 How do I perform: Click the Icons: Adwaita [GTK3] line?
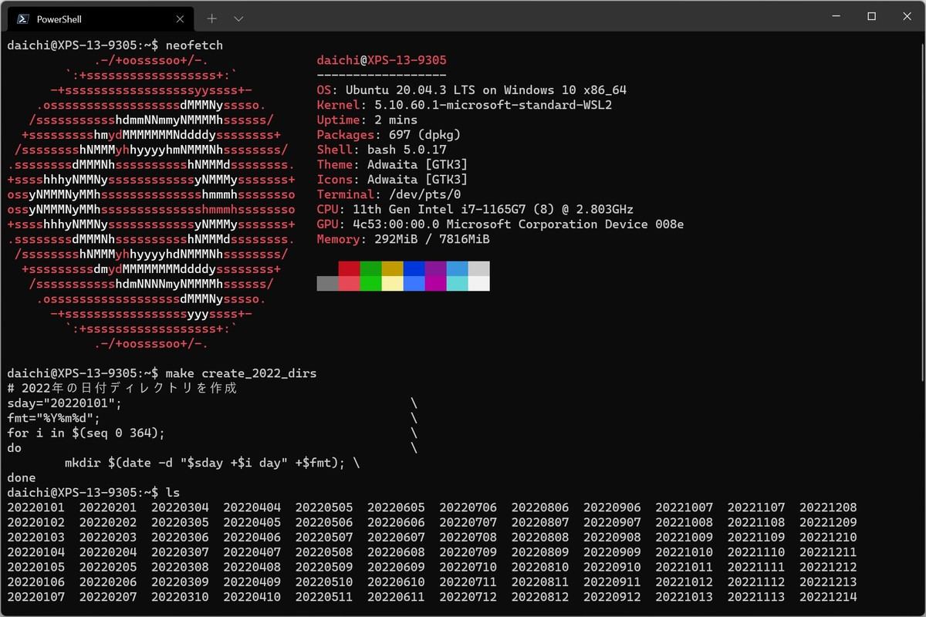click(392, 179)
